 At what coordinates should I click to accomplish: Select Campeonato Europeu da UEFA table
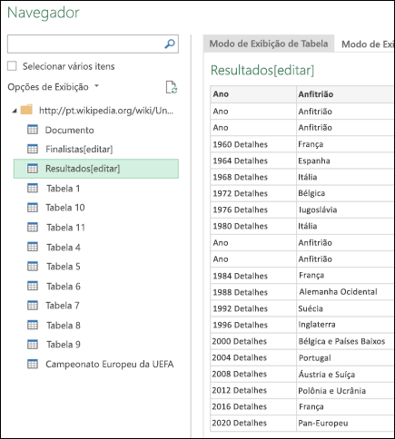pos(110,364)
